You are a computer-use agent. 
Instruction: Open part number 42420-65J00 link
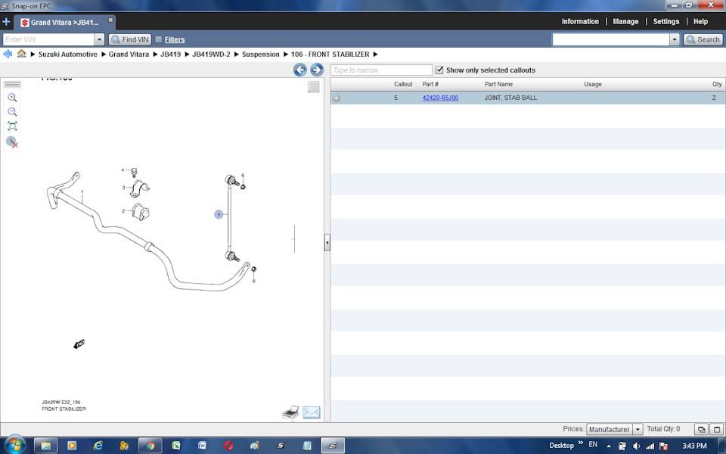click(x=440, y=98)
